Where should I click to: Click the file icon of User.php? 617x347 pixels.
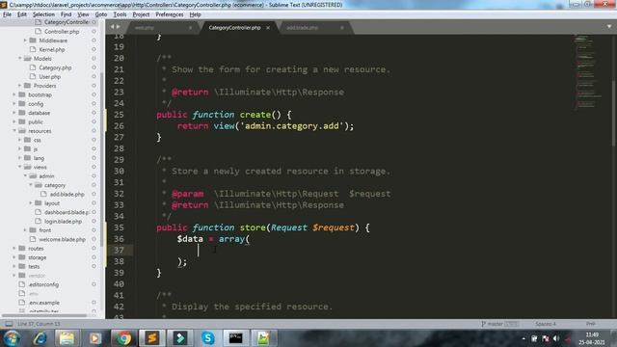33,77
